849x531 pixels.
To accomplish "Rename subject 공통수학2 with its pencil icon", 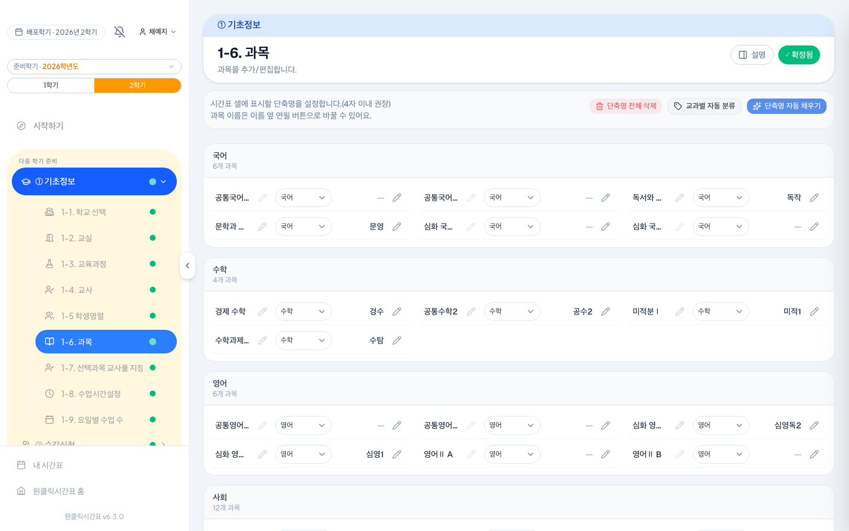I will [471, 312].
